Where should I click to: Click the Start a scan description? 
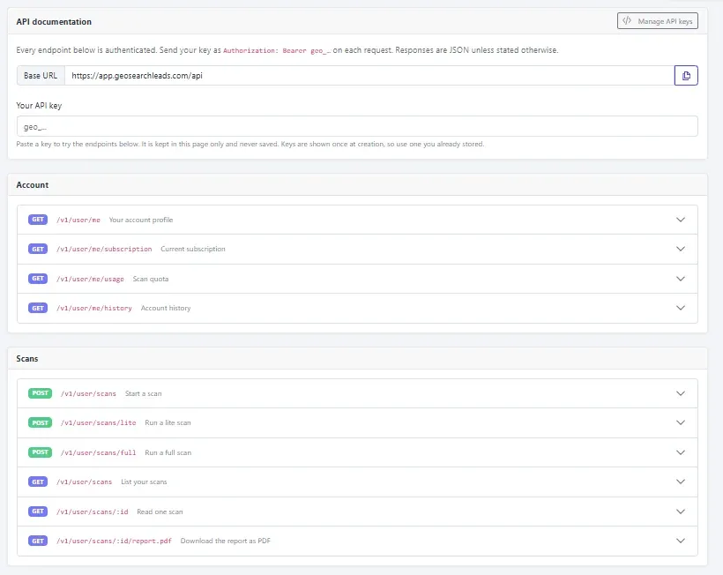click(144, 393)
